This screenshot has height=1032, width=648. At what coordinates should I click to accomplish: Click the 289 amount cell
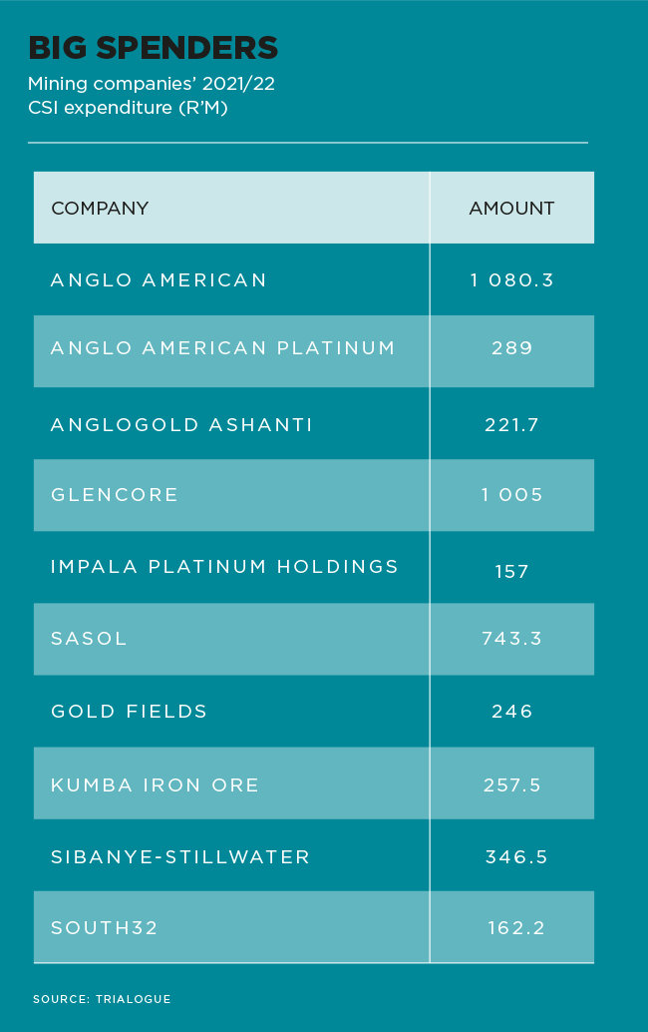pos(512,351)
